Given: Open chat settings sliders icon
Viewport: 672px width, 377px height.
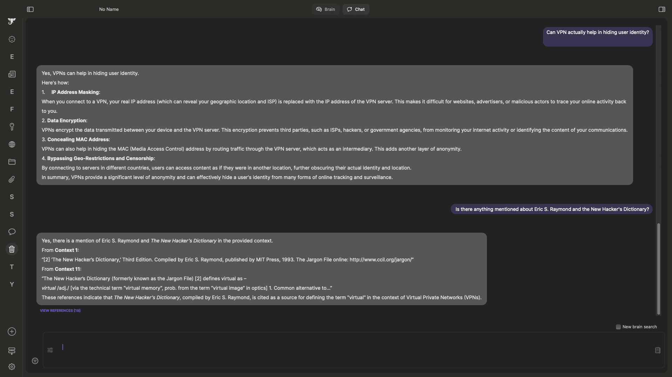Looking at the screenshot, I should click(x=50, y=350).
